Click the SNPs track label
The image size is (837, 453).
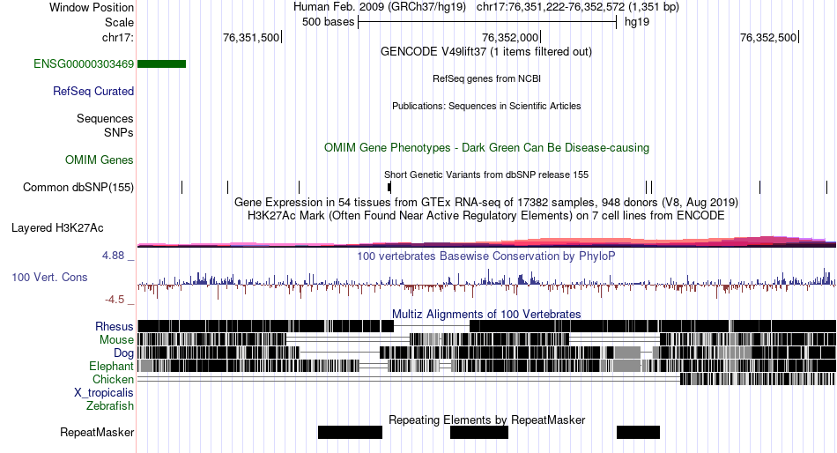click(x=119, y=132)
